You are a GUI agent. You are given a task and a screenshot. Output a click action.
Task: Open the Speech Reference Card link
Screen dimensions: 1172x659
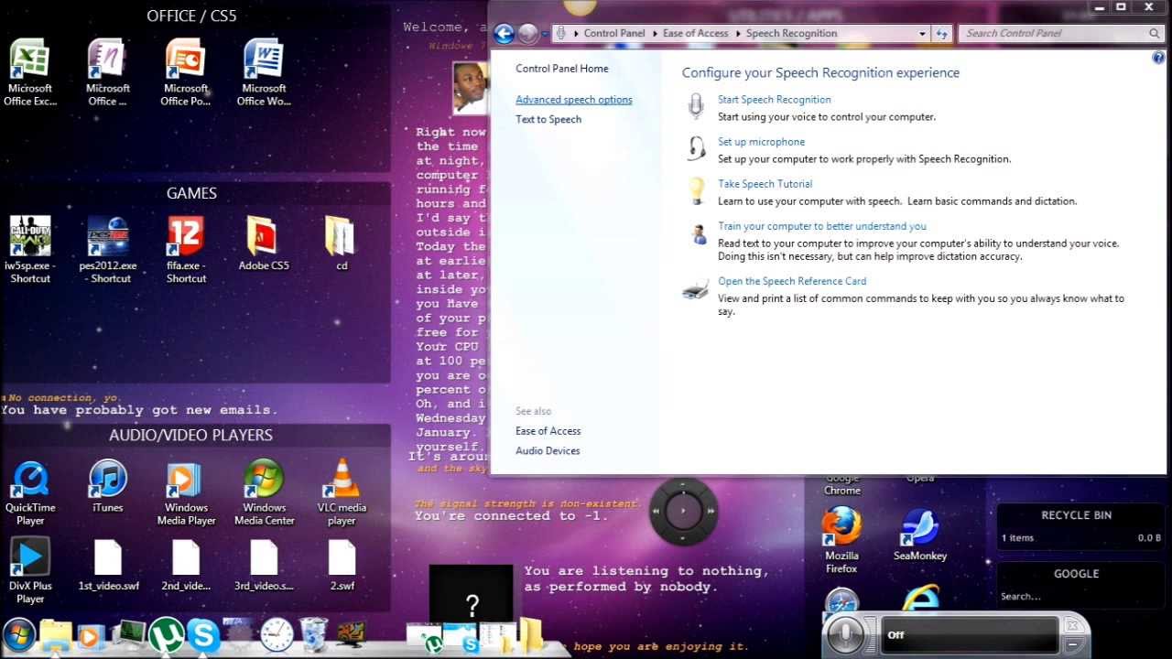coord(792,281)
